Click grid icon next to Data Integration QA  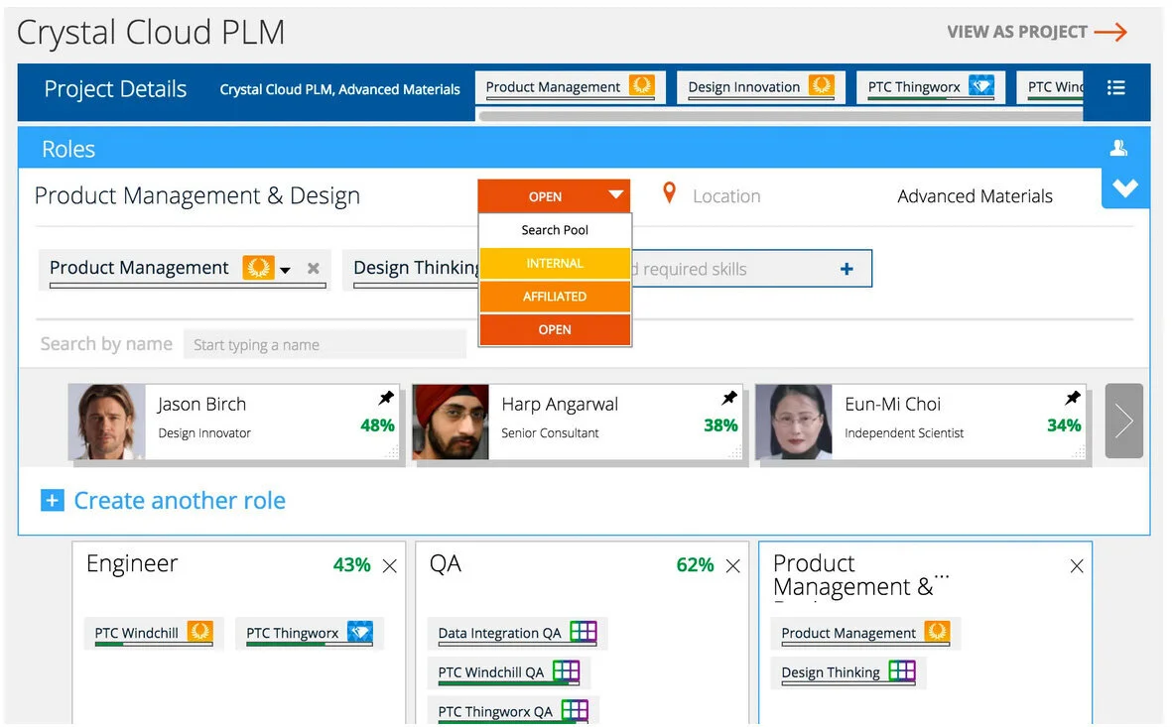[x=583, y=632]
